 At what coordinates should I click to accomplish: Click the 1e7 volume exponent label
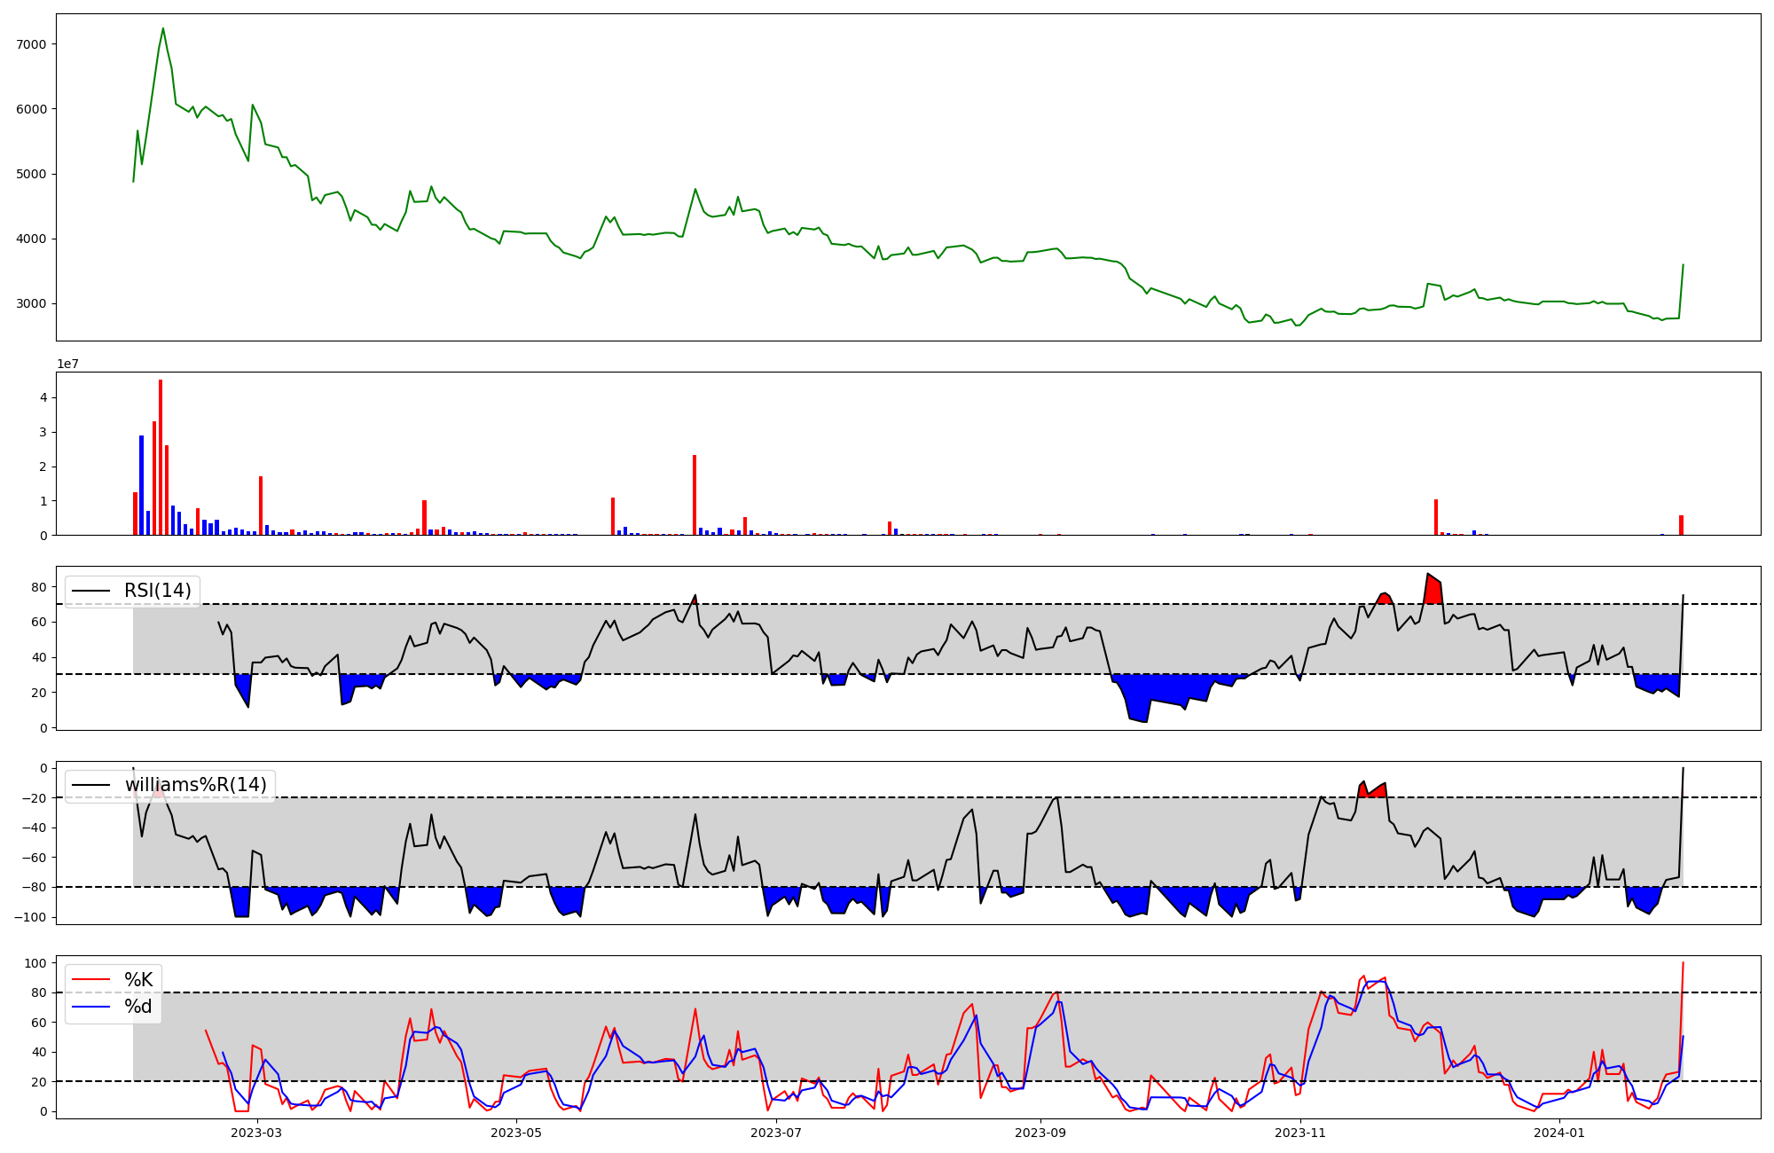pos(67,365)
